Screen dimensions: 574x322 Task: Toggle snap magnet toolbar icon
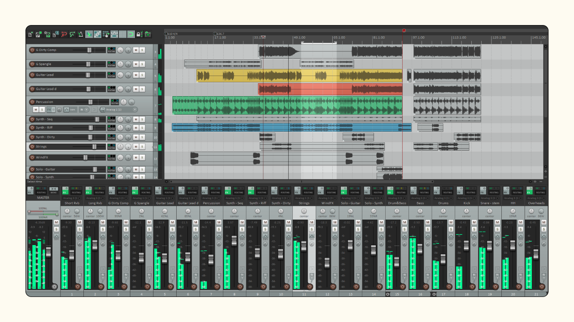130,34
